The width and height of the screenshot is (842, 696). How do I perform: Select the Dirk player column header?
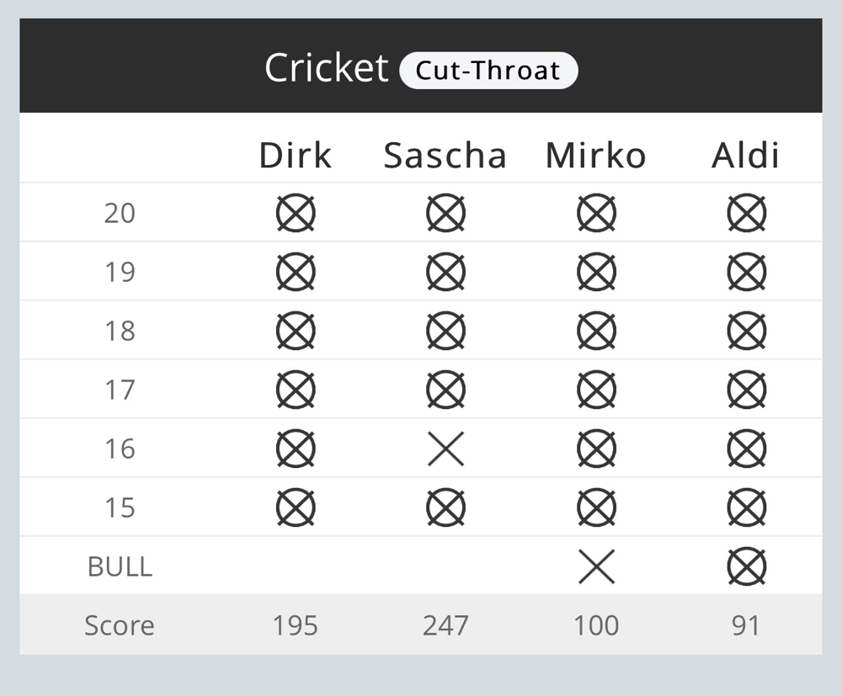coord(296,156)
